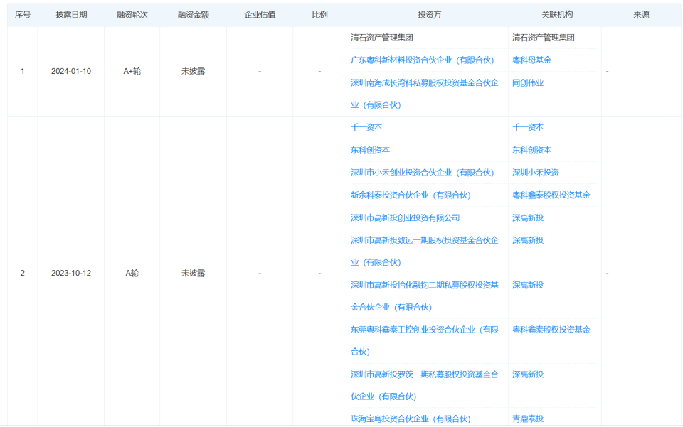Click the 投资方 column header
Screen dimensions: 683x427
point(430,15)
